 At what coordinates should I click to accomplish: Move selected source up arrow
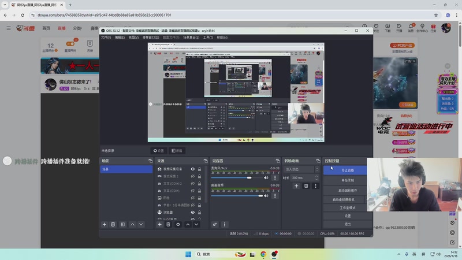point(187,224)
